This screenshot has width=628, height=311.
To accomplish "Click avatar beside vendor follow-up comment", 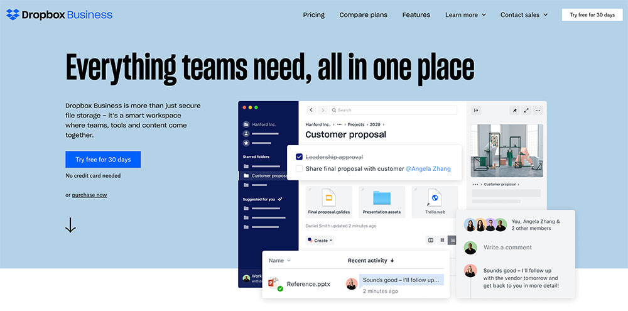I will (470, 271).
